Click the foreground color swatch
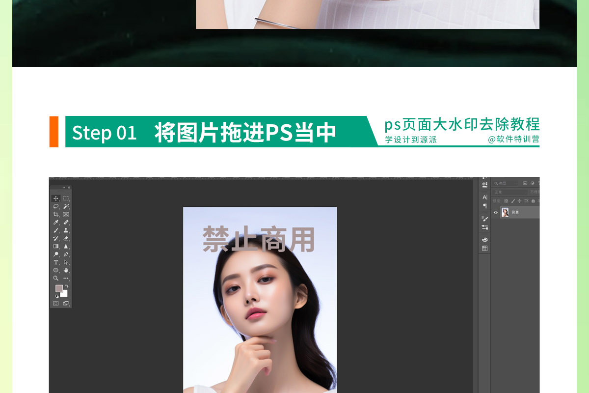The width and height of the screenshot is (589, 393). tap(59, 288)
